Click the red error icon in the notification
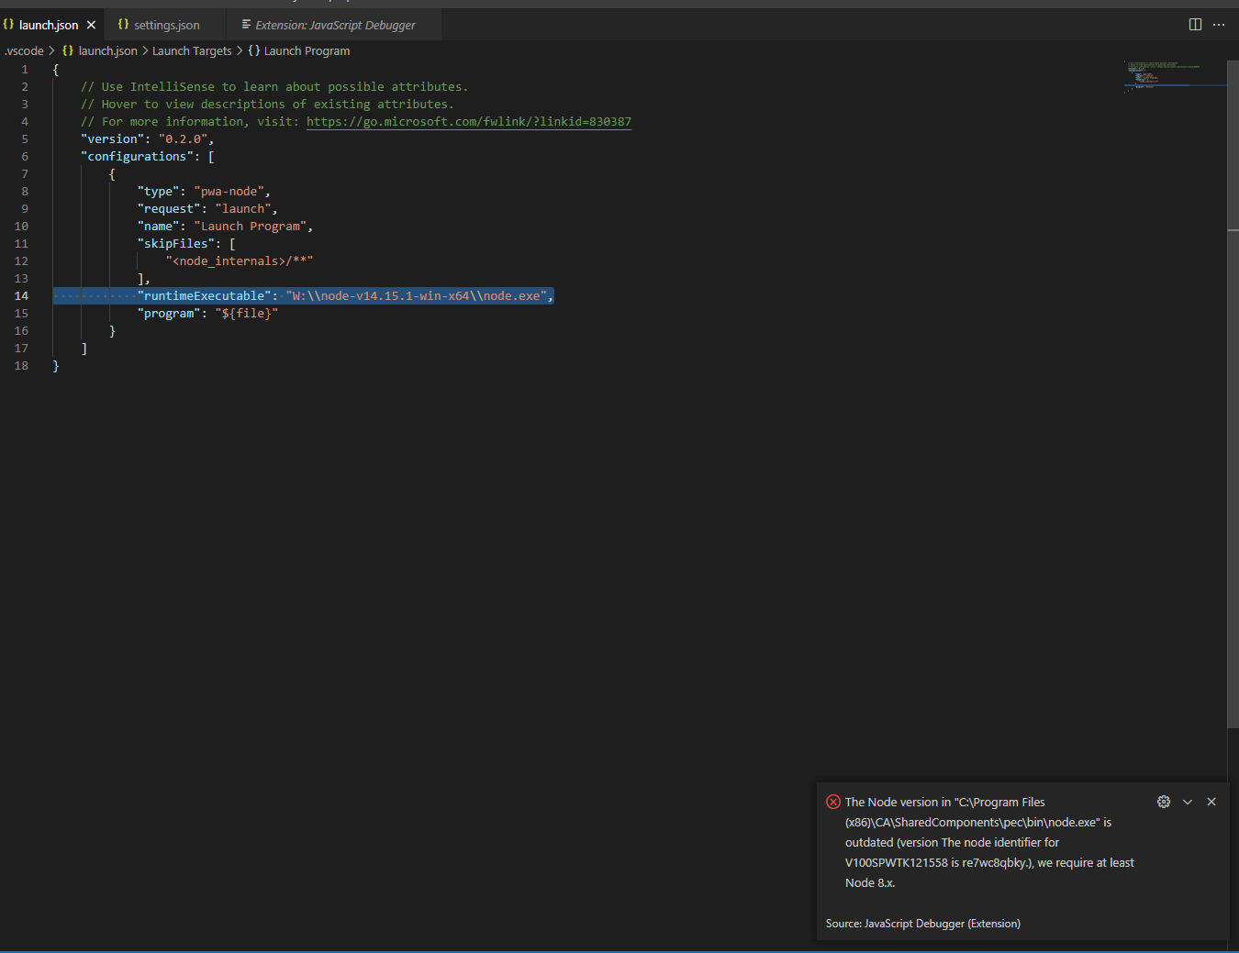 point(833,801)
